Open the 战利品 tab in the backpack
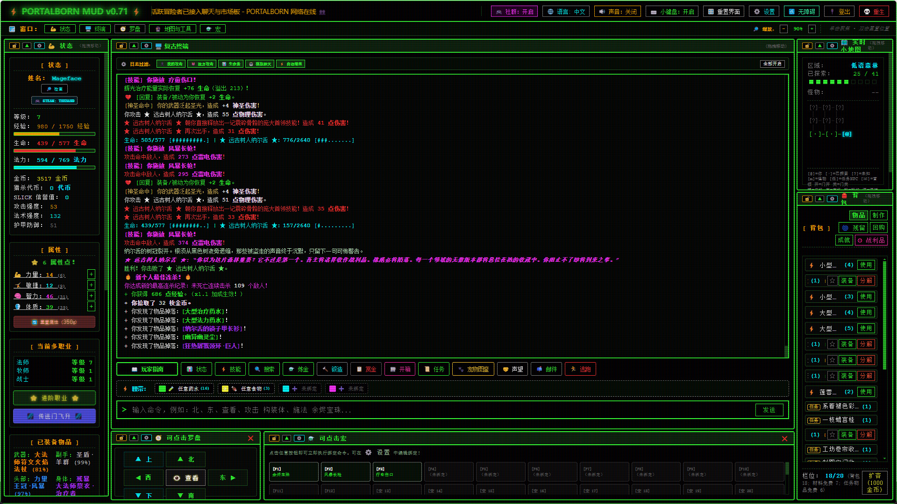 (x=871, y=240)
